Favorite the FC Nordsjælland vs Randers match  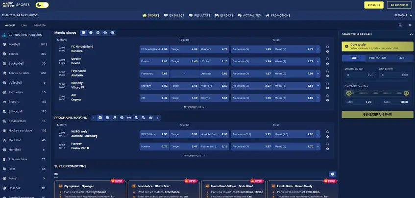tap(327, 47)
